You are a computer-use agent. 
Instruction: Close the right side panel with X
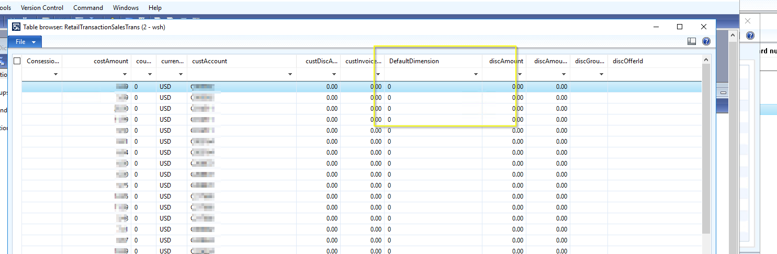[x=748, y=21]
